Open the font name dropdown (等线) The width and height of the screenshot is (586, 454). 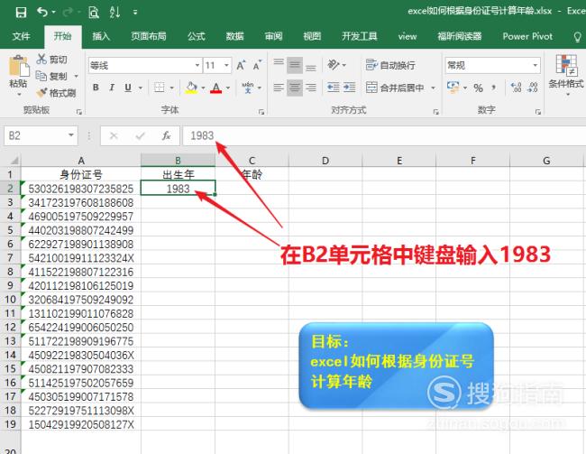(x=197, y=66)
